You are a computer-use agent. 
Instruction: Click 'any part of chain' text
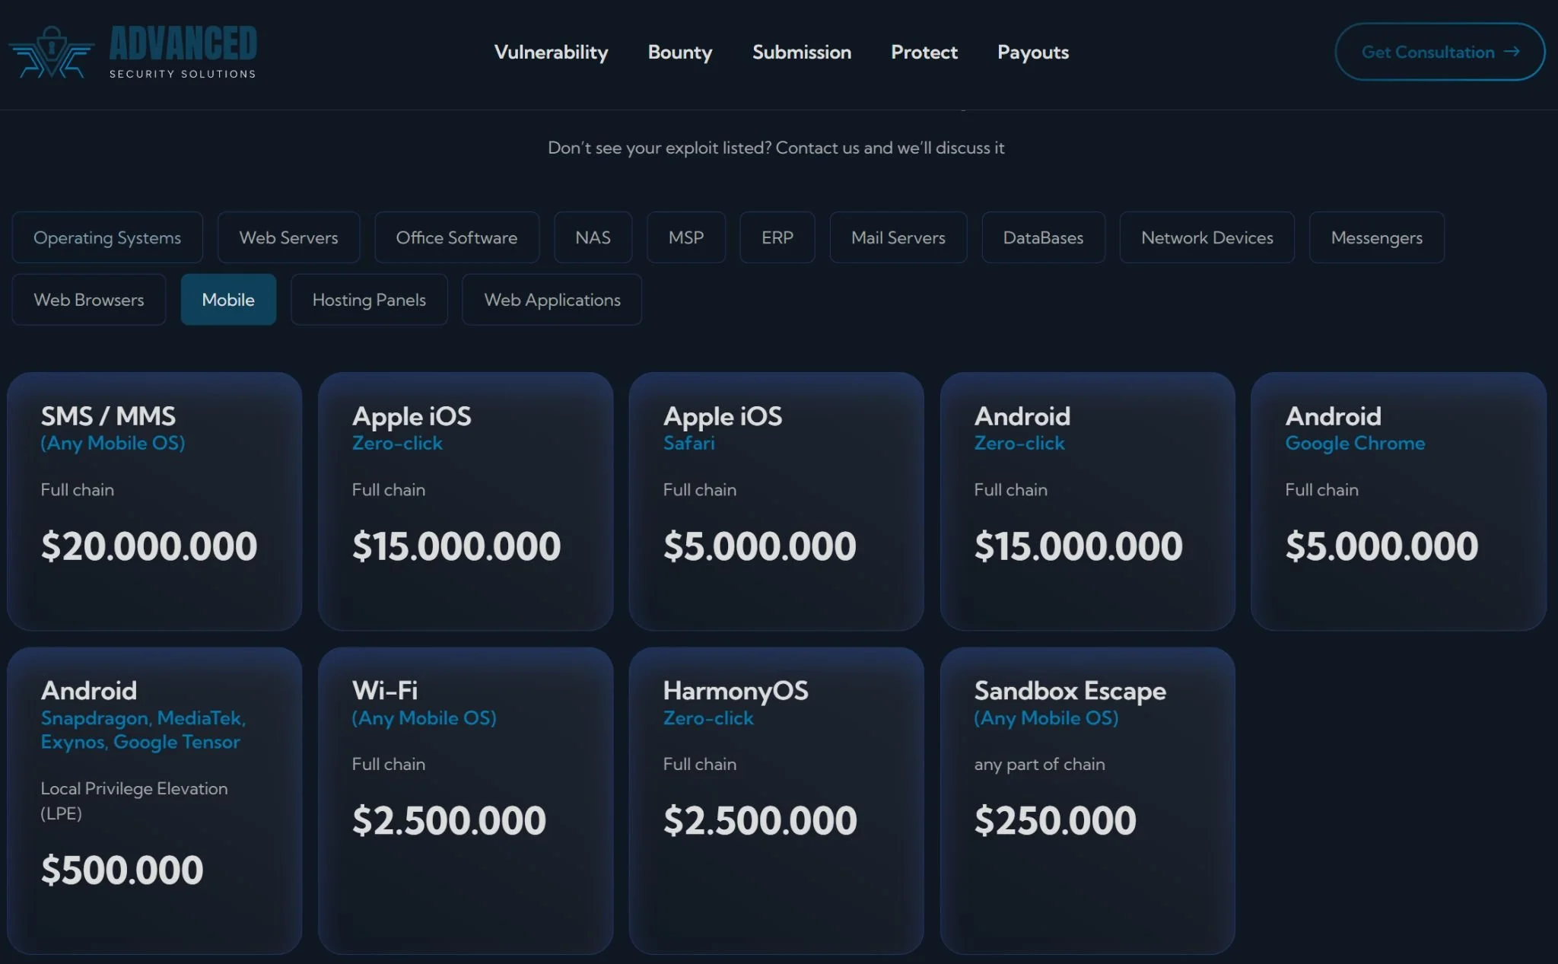(x=1039, y=765)
